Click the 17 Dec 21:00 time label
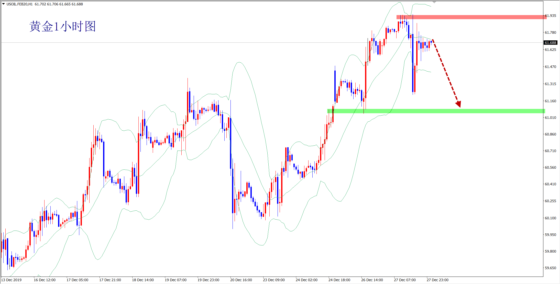560x284 pixels. [x=110, y=280]
